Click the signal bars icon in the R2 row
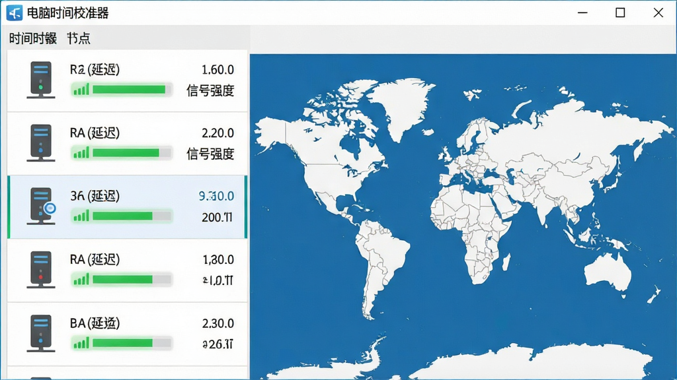Image resolution: width=677 pixels, height=380 pixels. click(x=81, y=89)
